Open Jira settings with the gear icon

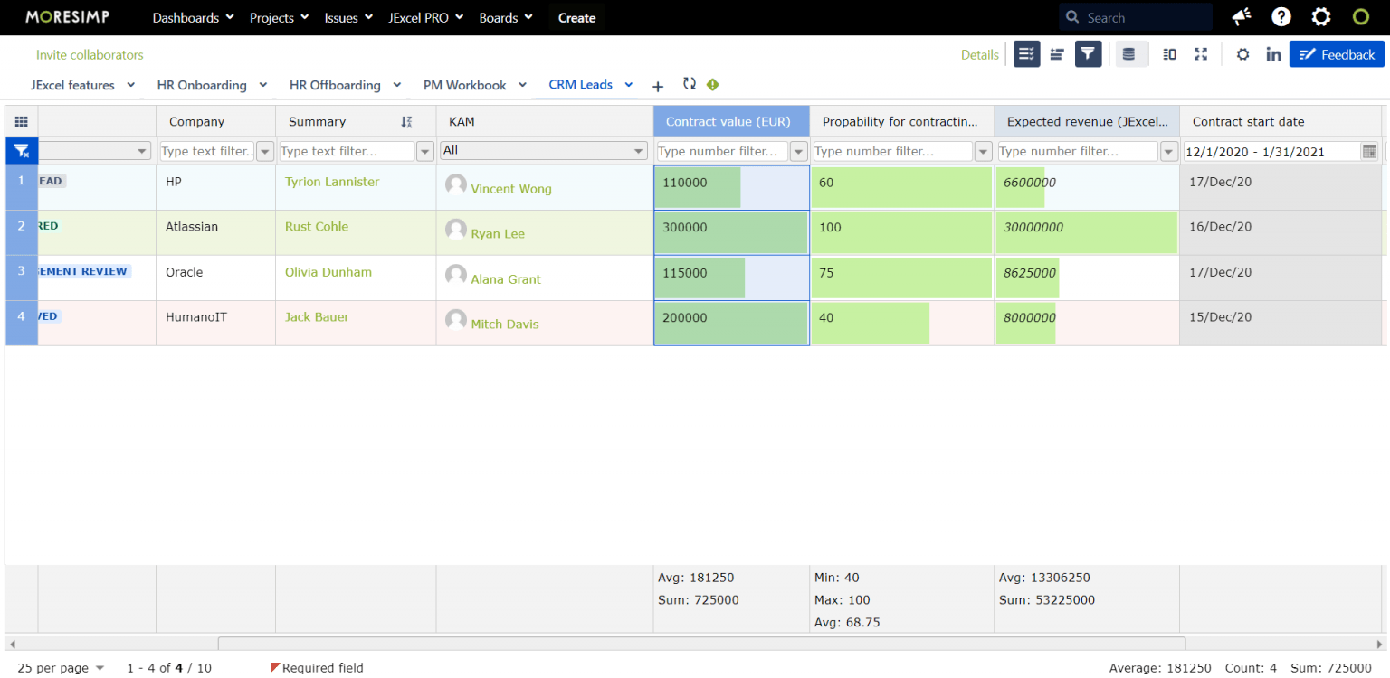point(1321,17)
